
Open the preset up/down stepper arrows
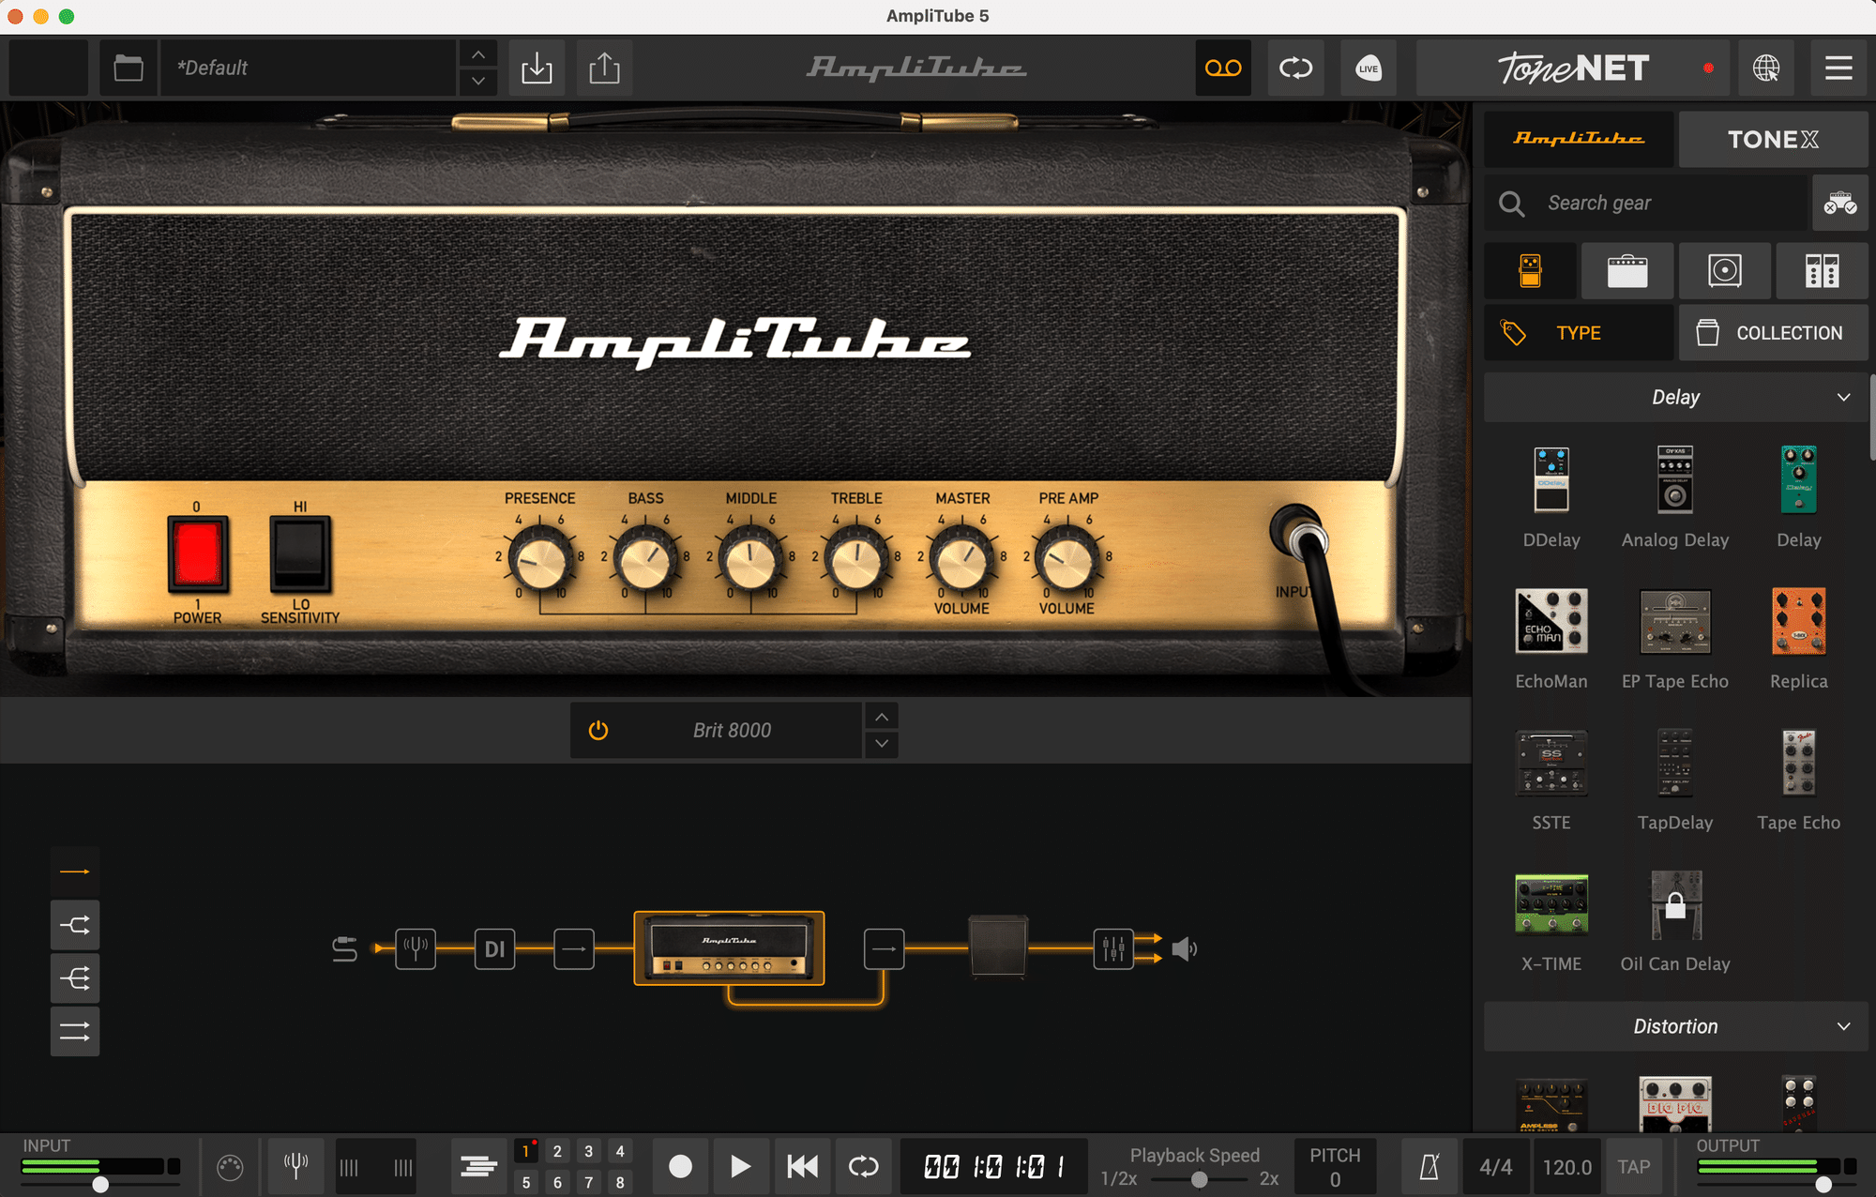coord(477,68)
